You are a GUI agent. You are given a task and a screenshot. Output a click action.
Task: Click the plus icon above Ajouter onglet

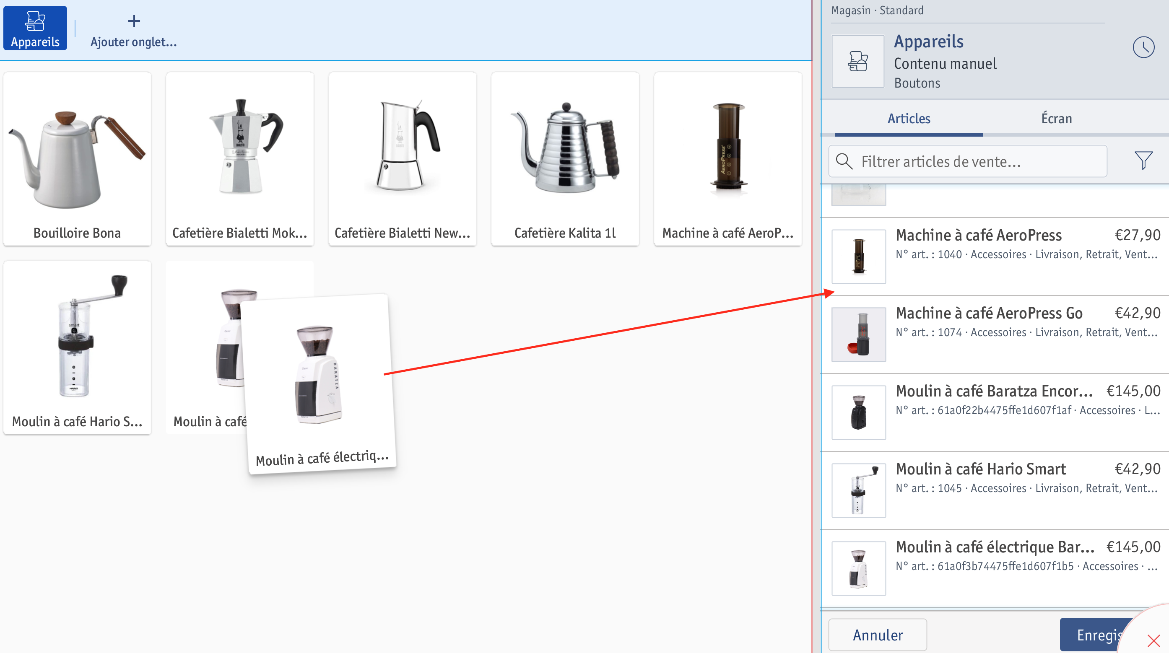(x=134, y=21)
